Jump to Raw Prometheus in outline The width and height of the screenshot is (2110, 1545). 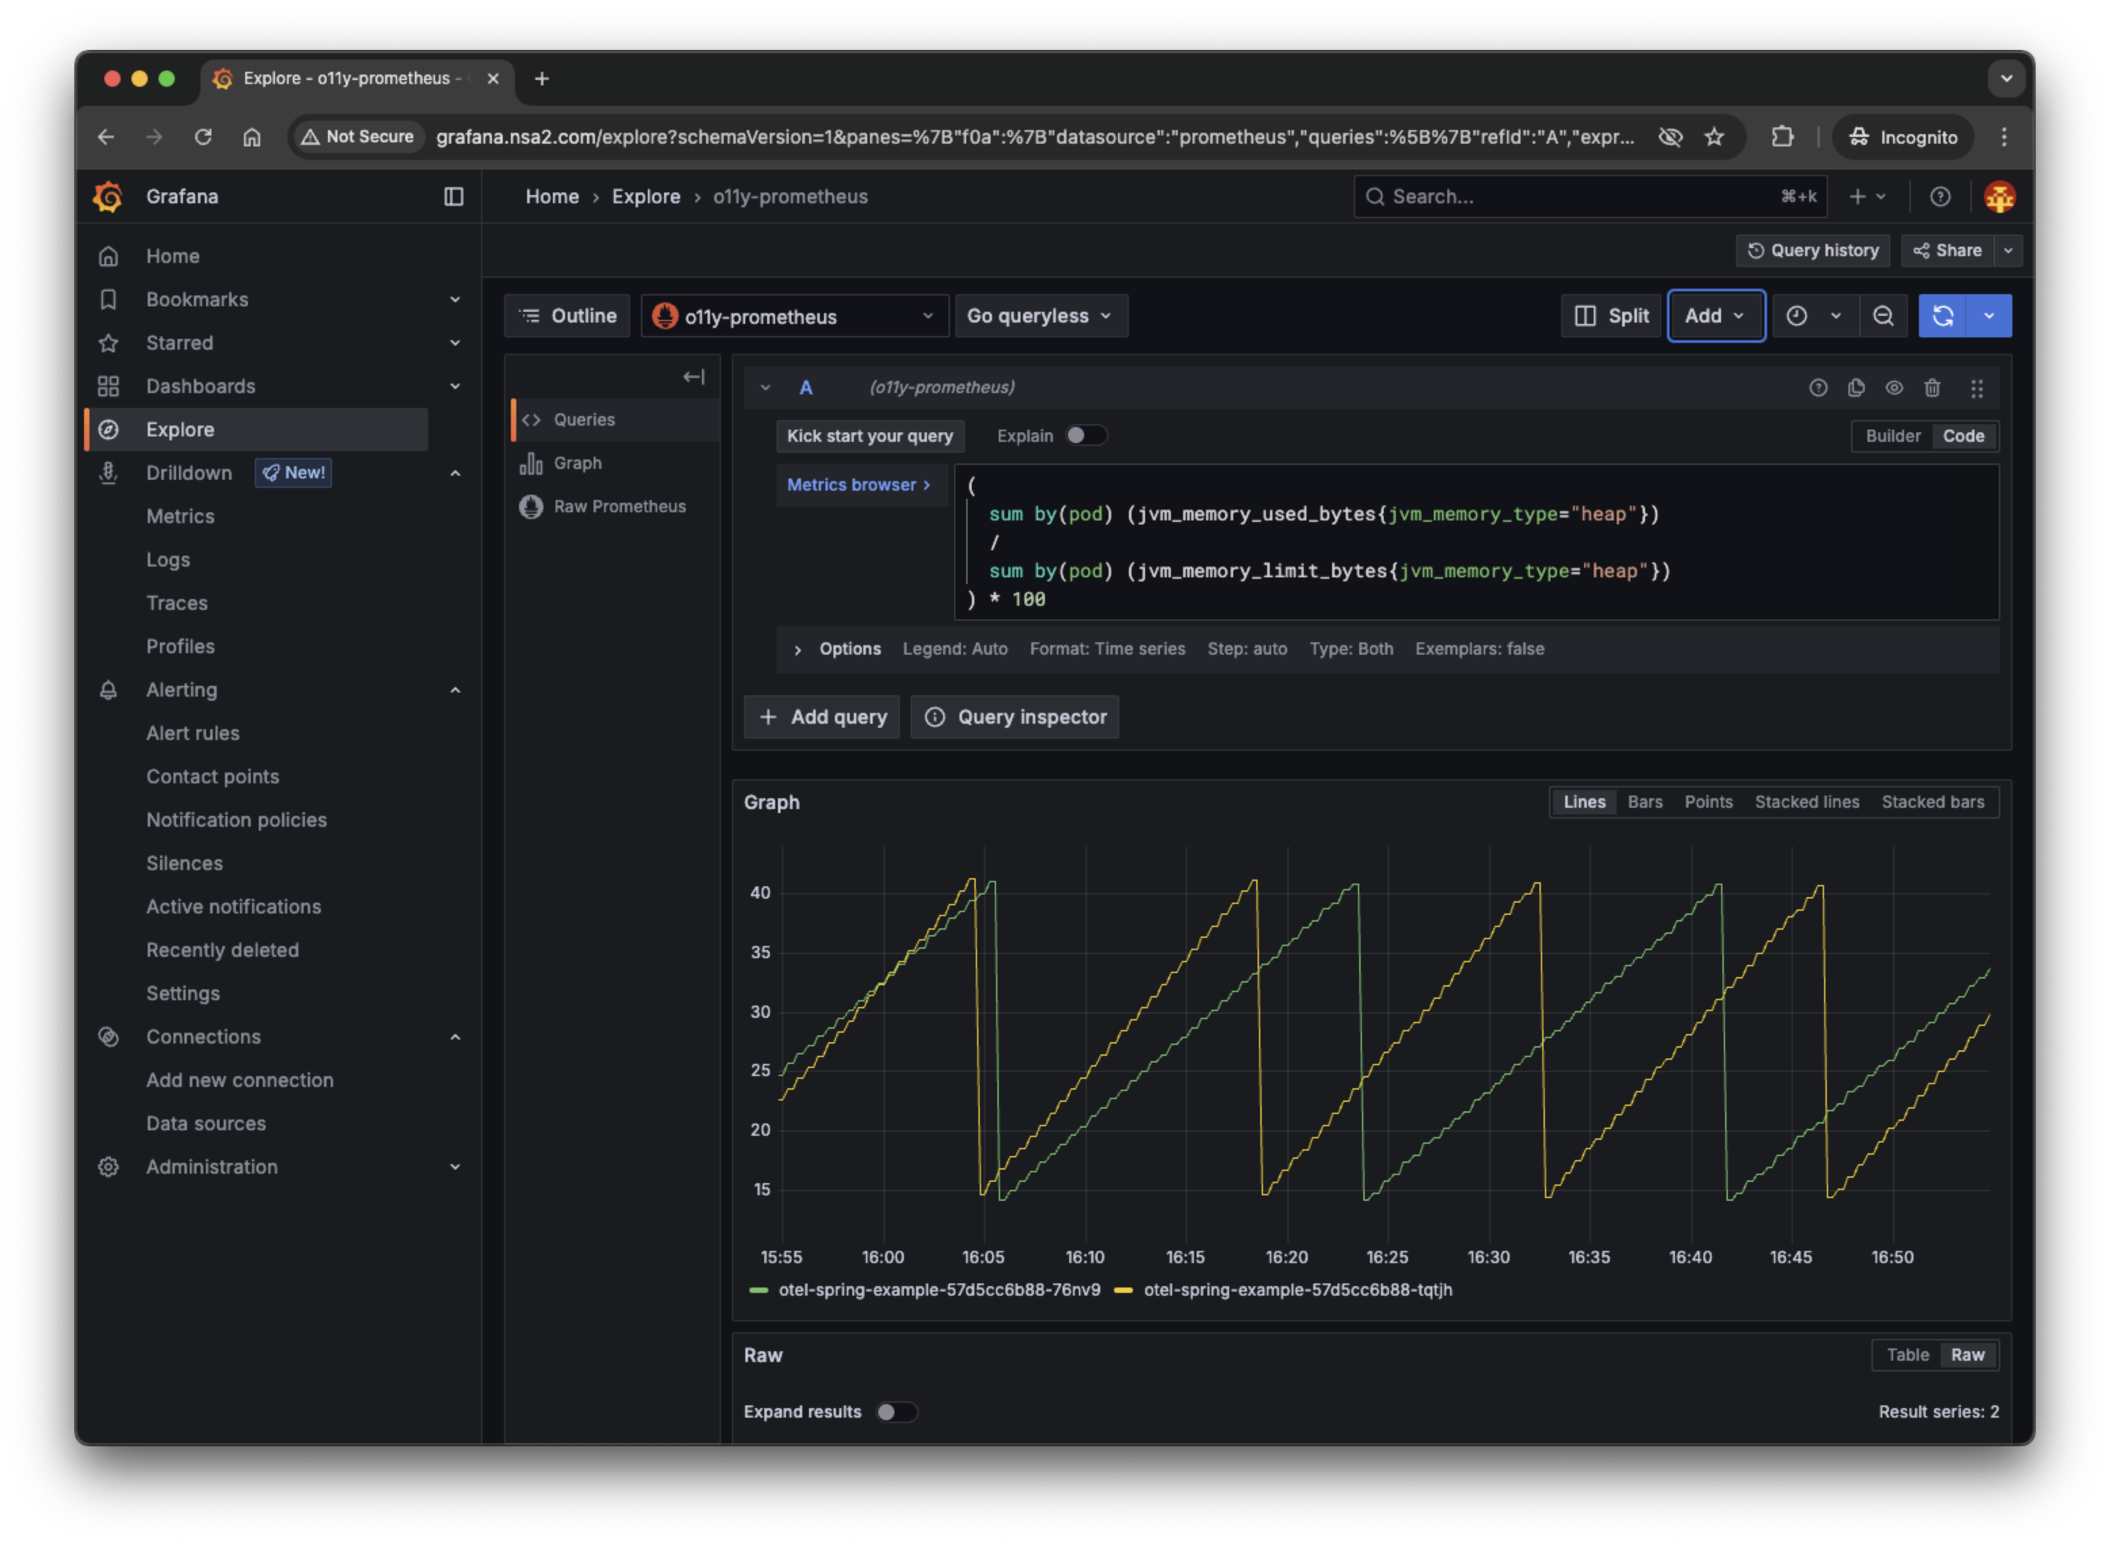[619, 506]
